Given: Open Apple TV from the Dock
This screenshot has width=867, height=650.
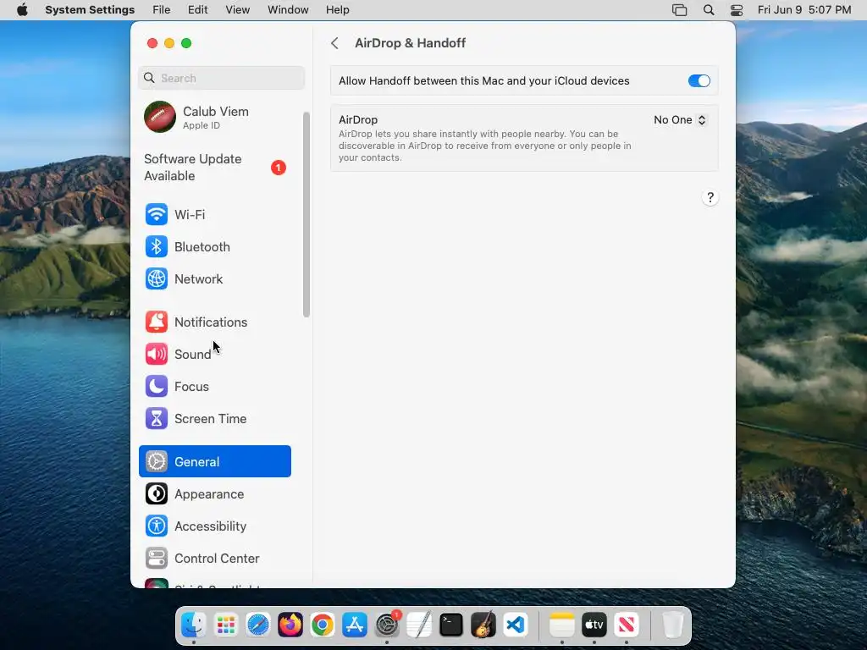Looking at the screenshot, I should (x=594, y=625).
